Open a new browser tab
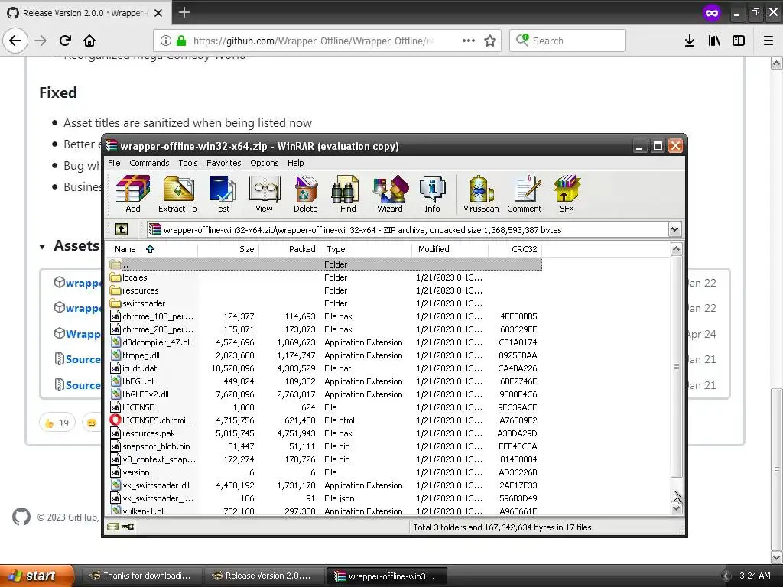 click(184, 12)
